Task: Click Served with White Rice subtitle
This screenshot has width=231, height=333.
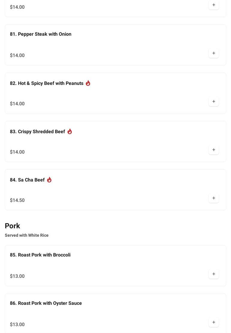Action: 27,235
